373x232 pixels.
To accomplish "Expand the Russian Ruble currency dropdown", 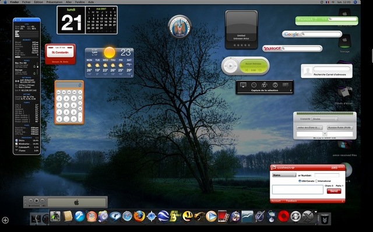I will coord(340,128).
